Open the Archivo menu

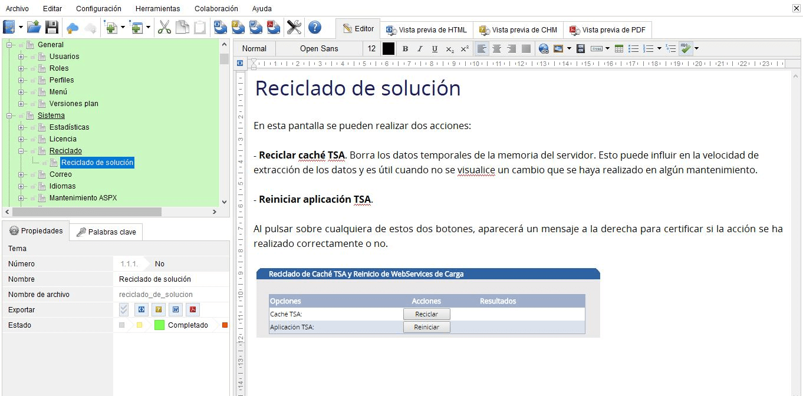pos(17,9)
